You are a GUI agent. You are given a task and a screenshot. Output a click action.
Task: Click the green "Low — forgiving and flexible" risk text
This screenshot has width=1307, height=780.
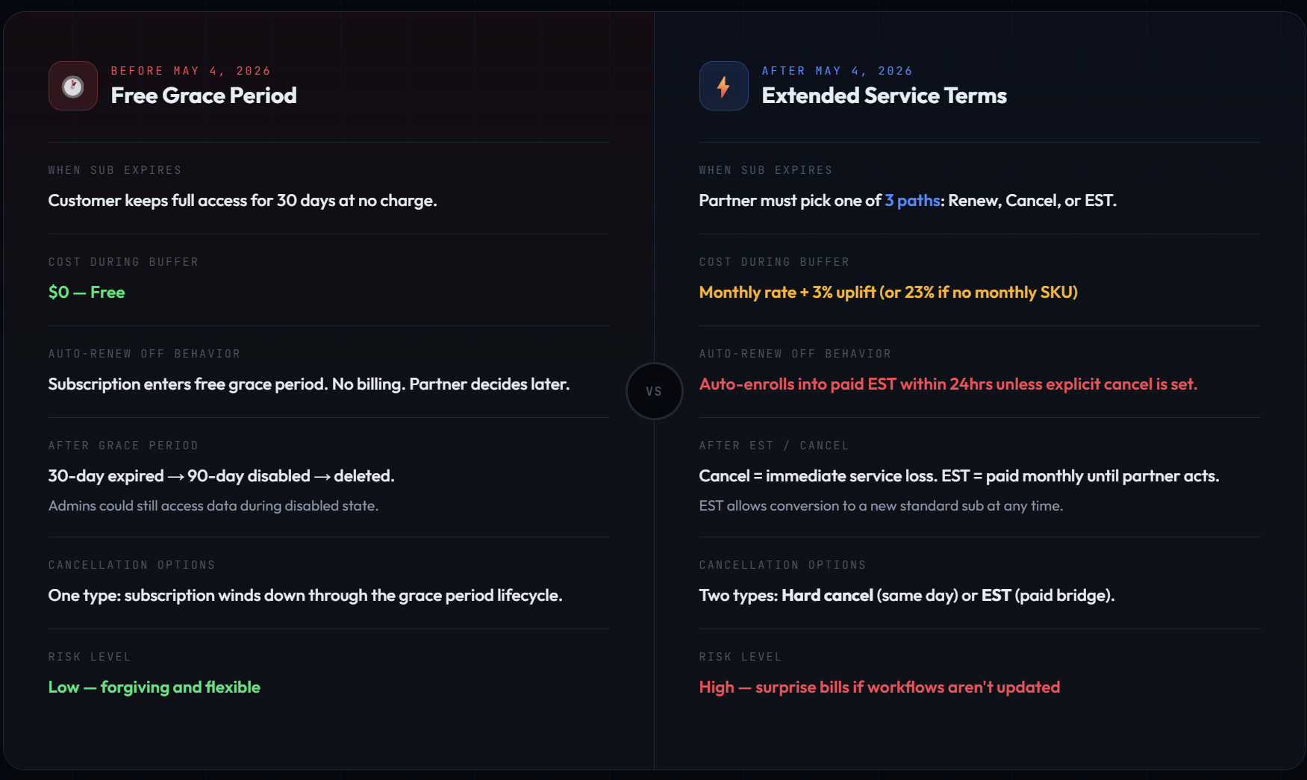coord(154,687)
